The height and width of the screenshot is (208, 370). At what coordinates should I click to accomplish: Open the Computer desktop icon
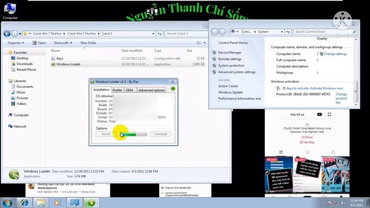click(10, 11)
